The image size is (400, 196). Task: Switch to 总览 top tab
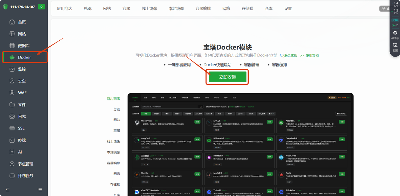[x=88, y=9]
